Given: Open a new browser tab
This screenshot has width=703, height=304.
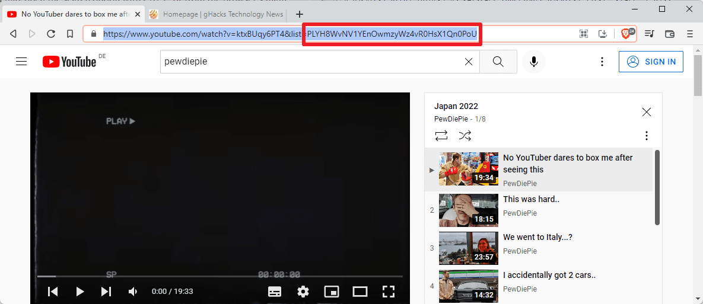Looking at the screenshot, I should point(299,14).
